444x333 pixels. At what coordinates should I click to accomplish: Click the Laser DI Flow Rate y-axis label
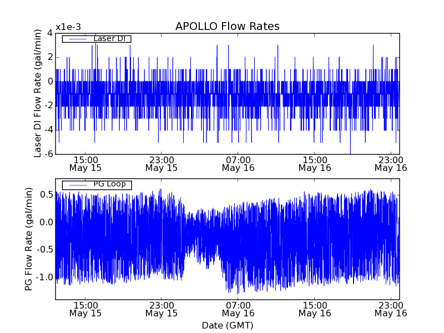coord(38,93)
